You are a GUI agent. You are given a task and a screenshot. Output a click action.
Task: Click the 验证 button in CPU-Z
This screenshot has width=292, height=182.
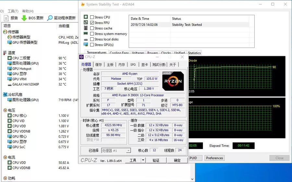pyautogui.click(x=156, y=160)
